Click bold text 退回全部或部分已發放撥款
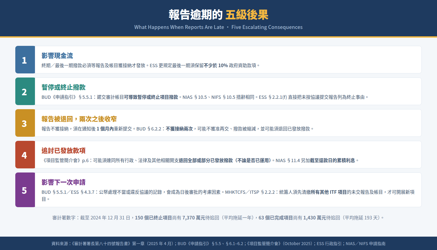The width and height of the screenshot is (437, 250). (x=206, y=160)
